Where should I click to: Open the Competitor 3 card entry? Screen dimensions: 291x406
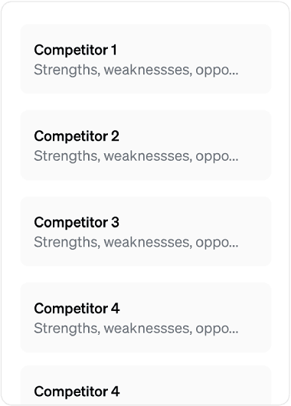pyautogui.click(x=145, y=231)
